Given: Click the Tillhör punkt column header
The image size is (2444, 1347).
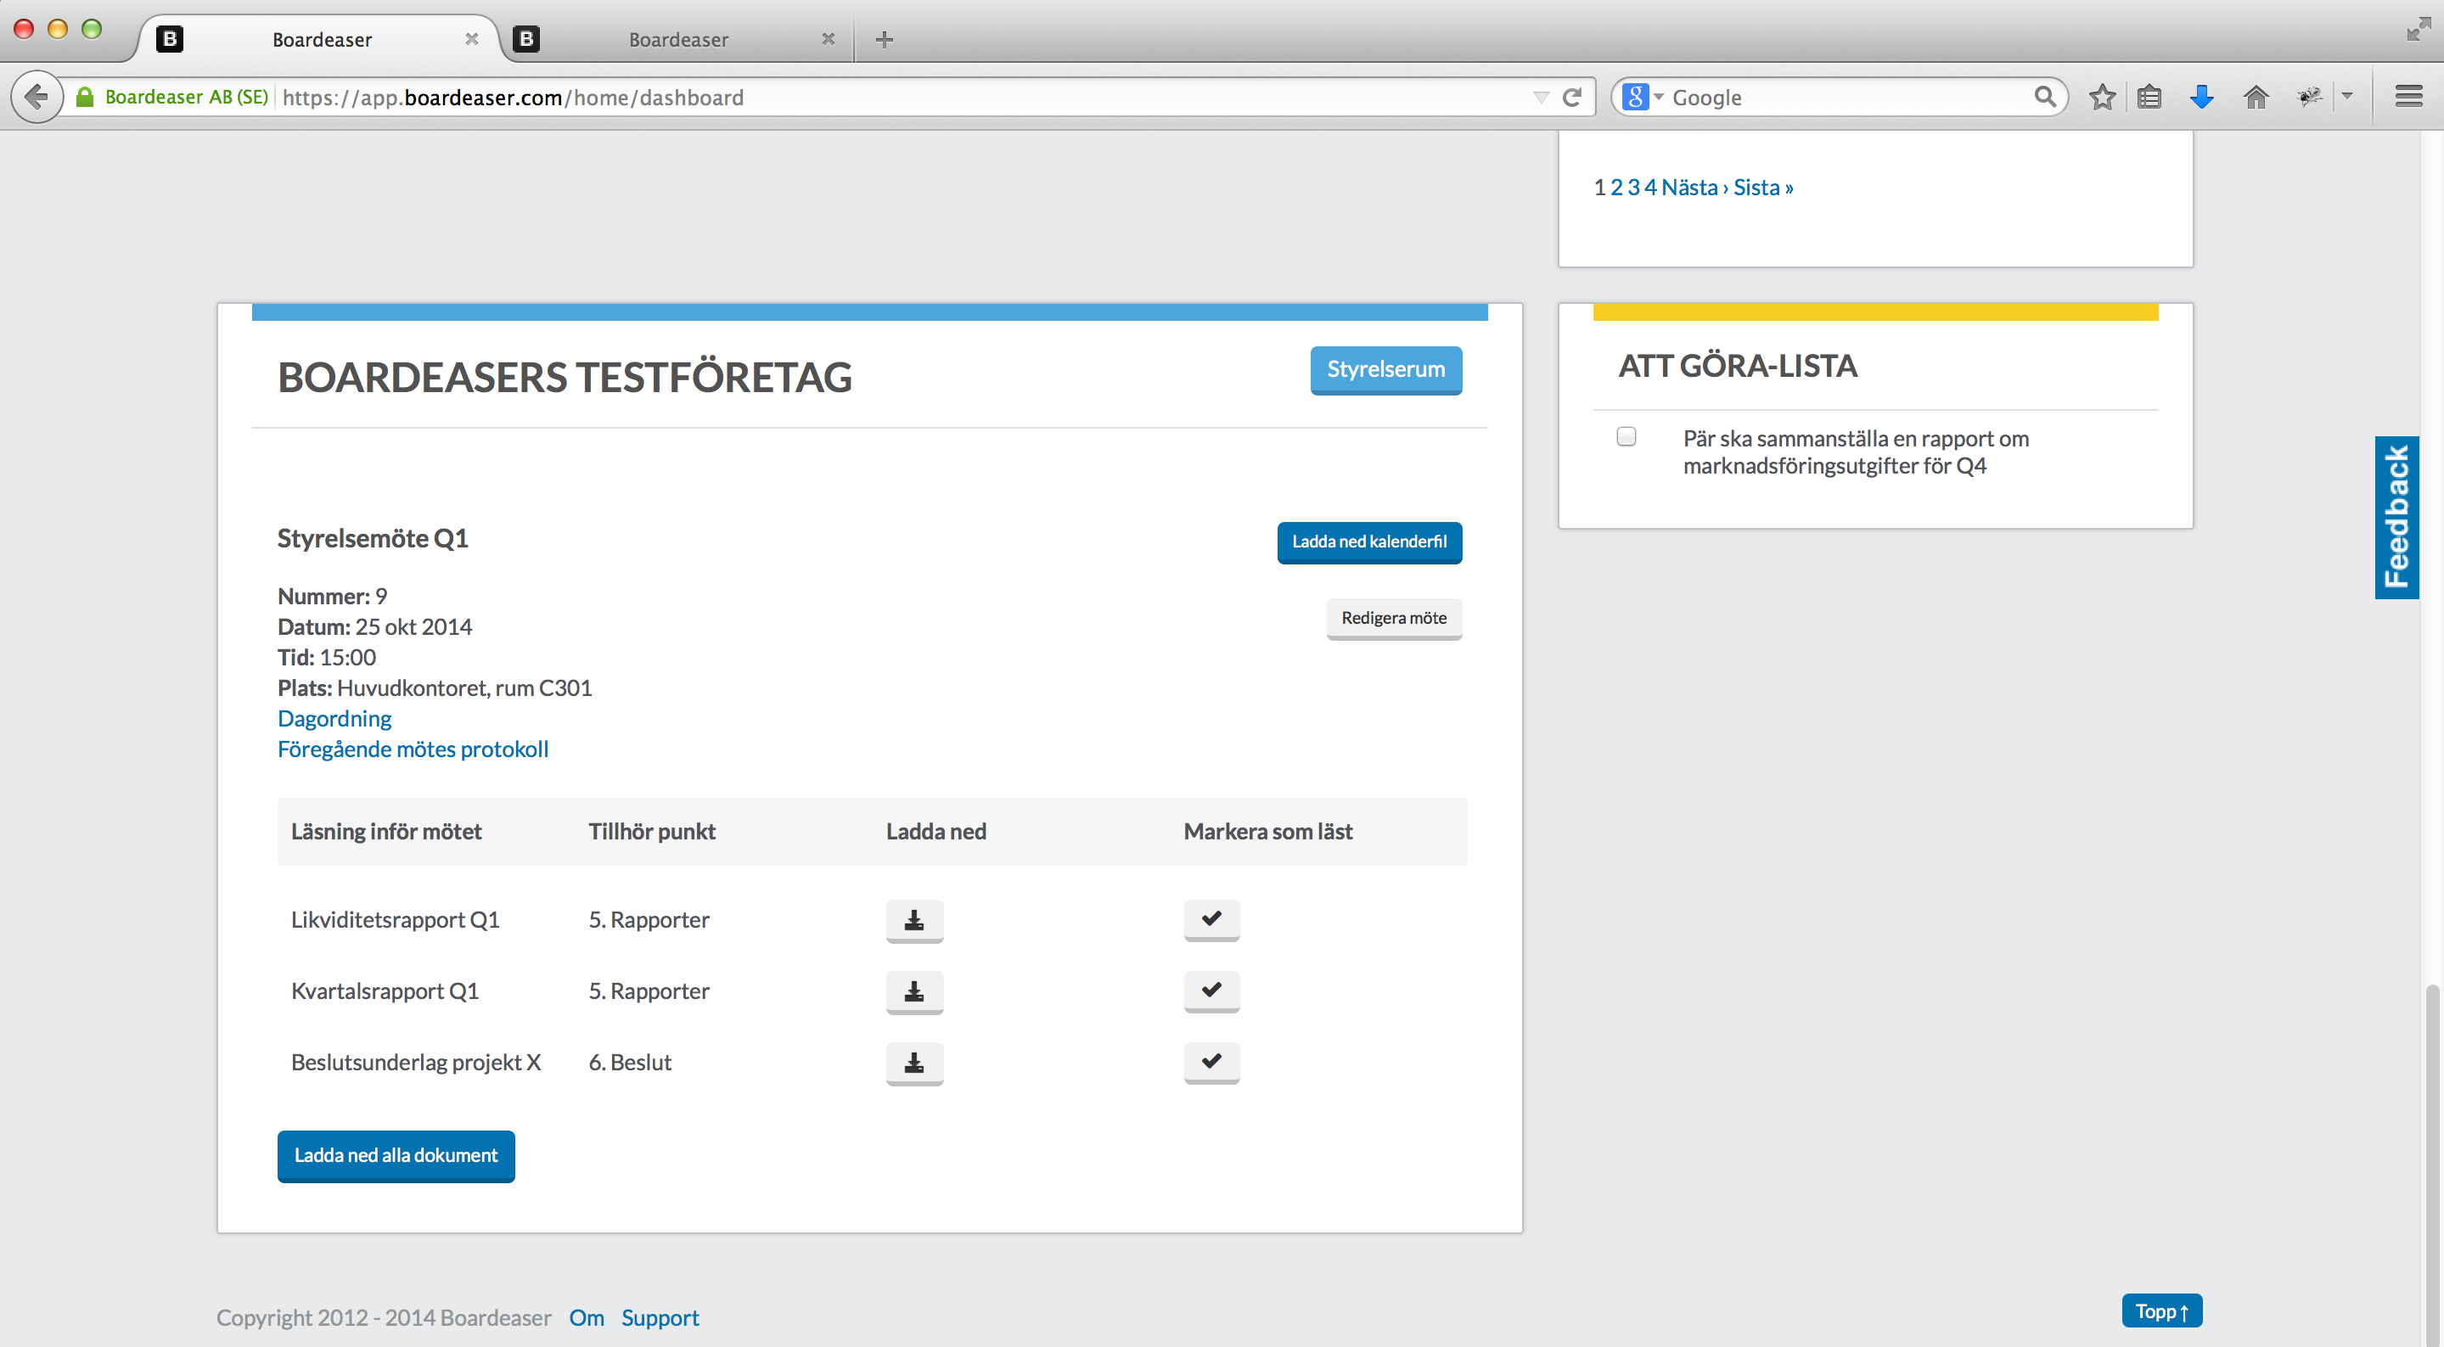Looking at the screenshot, I should [x=652, y=832].
